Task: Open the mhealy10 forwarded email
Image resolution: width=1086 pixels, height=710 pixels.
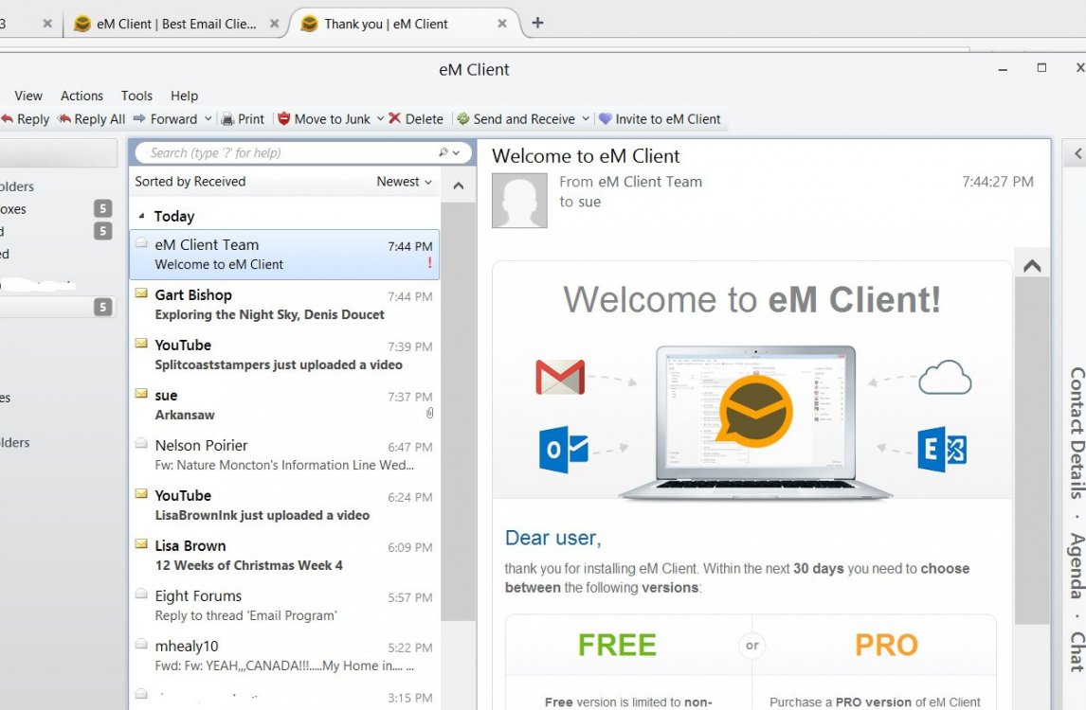Action: 284,656
